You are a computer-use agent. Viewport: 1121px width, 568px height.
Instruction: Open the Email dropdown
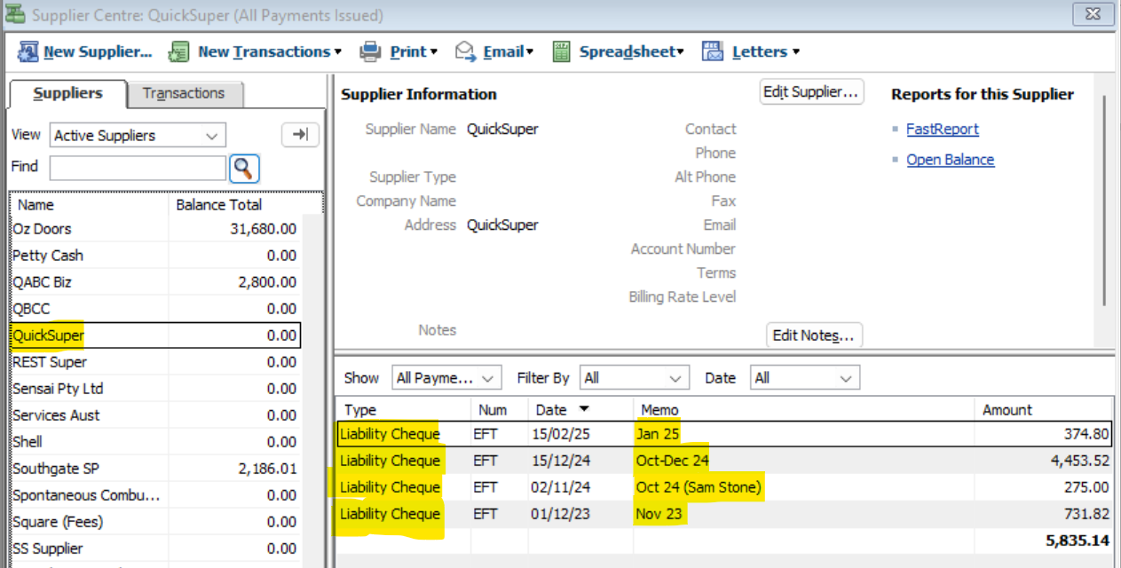(x=509, y=51)
